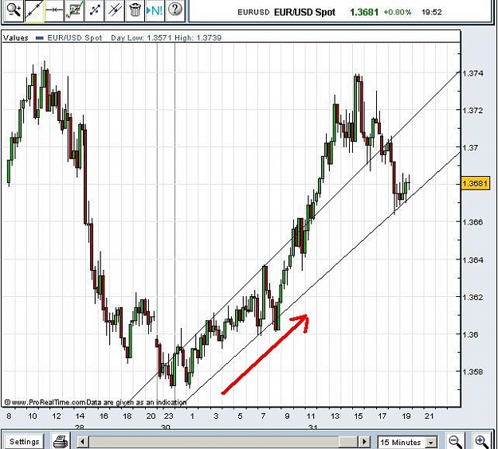Click the bold EUR/USD Spot title in header

pyautogui.click(x=304, y=13)
